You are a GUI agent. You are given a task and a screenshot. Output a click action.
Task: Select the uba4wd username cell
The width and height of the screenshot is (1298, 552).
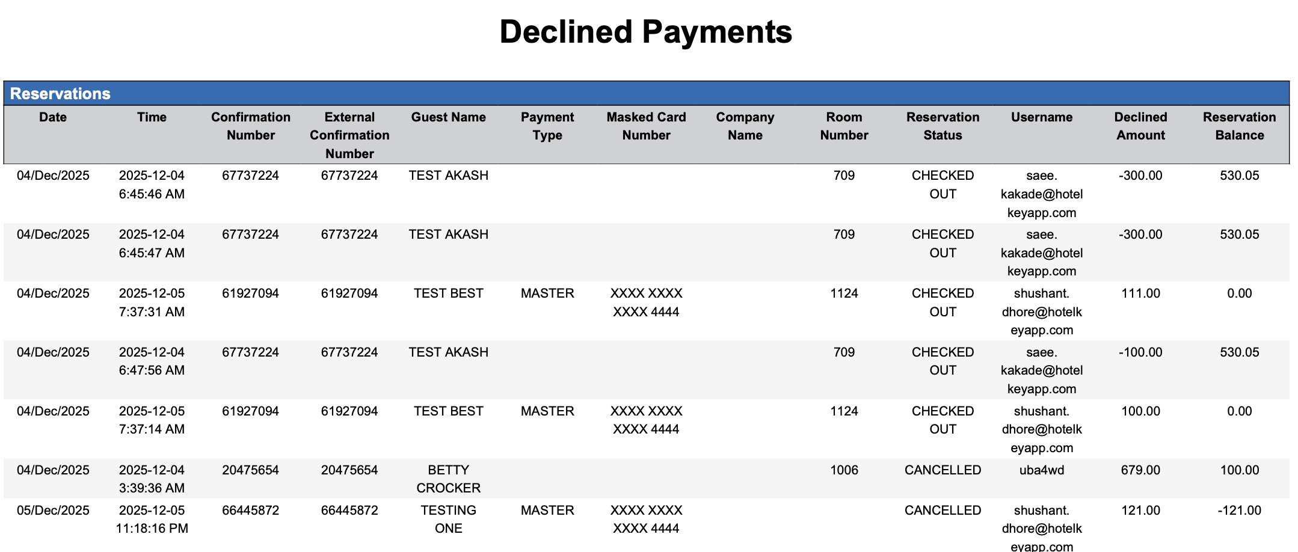tap(1041, 470)
